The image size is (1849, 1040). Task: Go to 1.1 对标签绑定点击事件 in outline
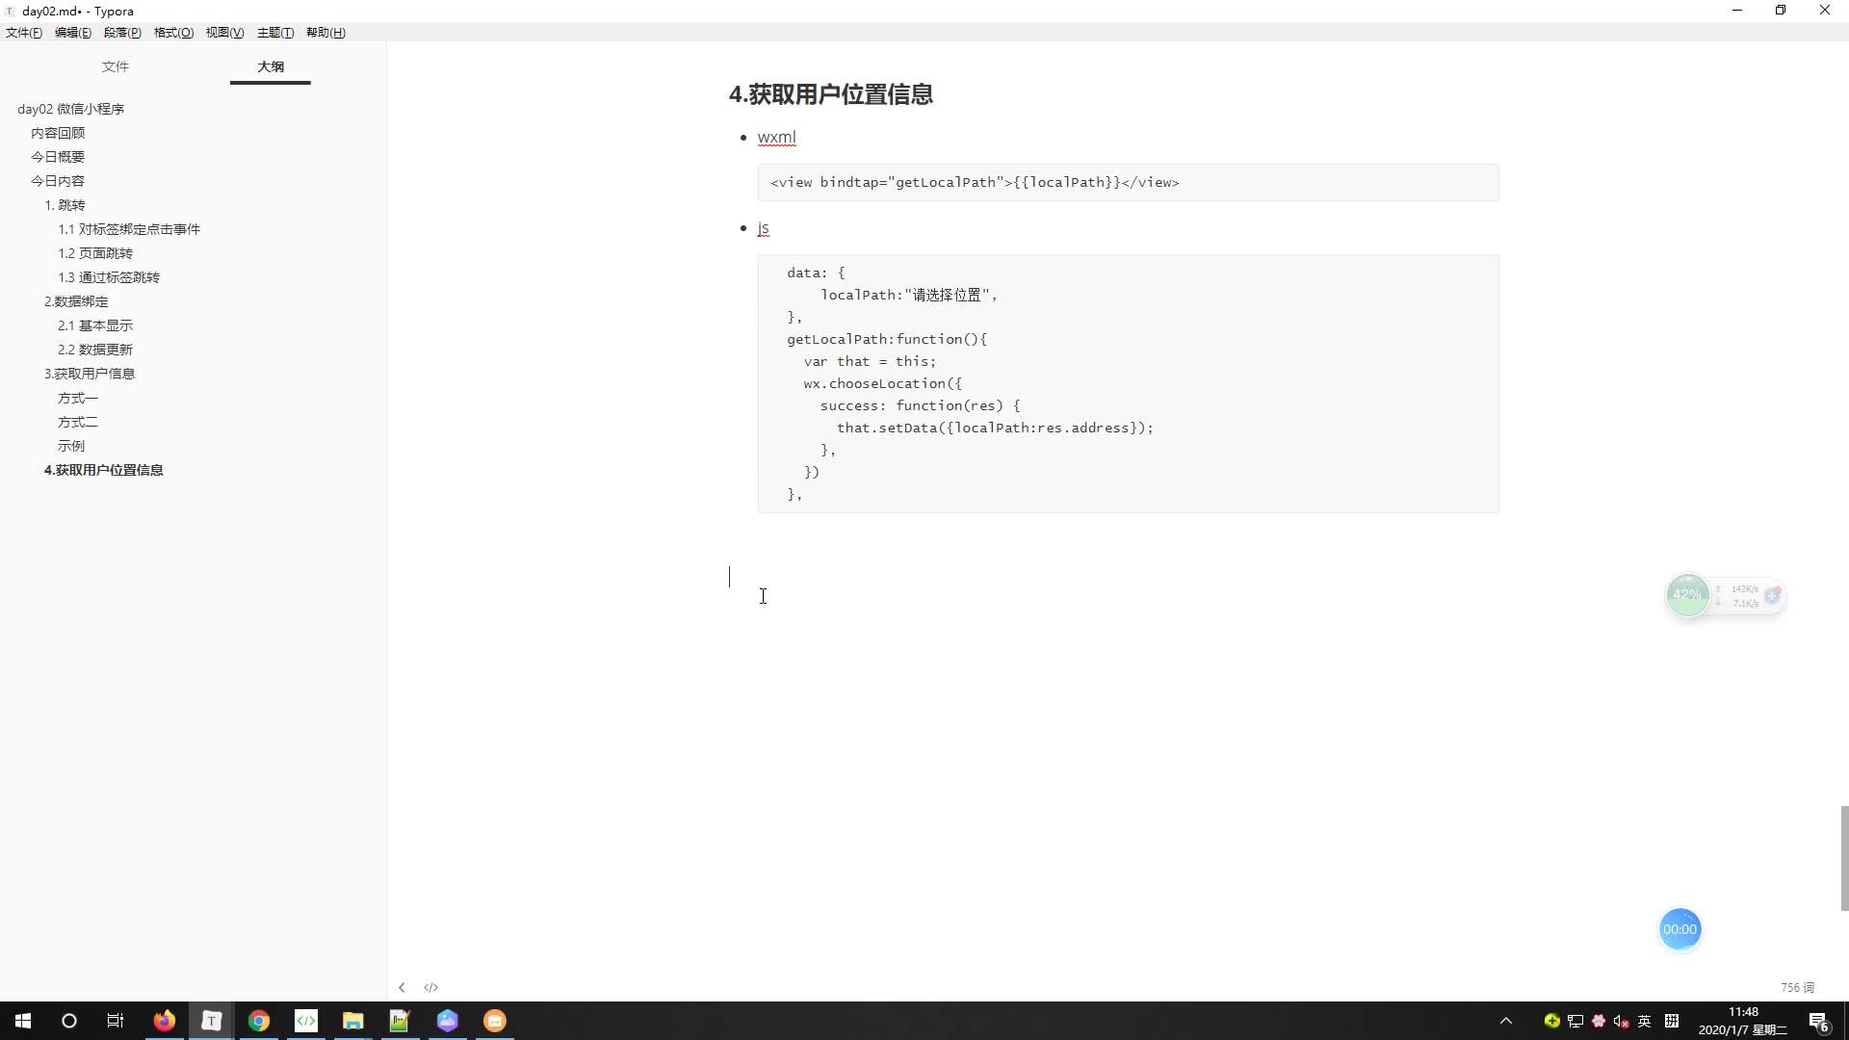(129, 229)
